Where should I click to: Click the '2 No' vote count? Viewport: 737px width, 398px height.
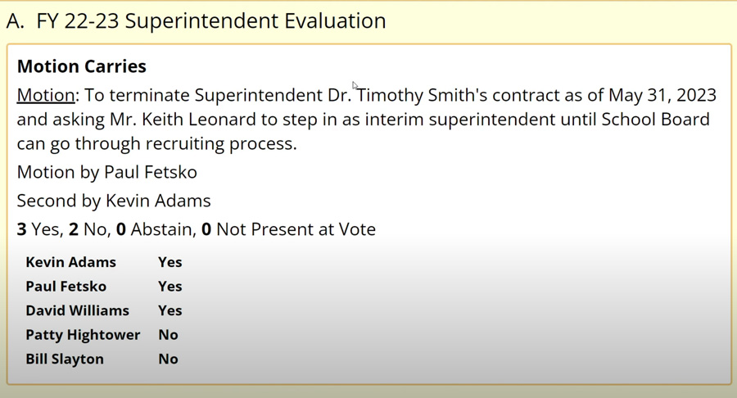coord(88,229)
